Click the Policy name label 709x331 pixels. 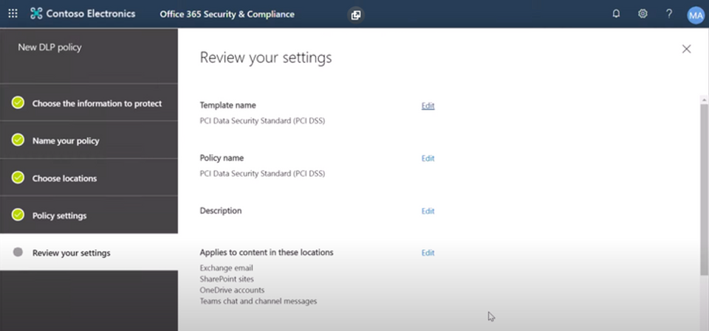[x=222, y=158]
